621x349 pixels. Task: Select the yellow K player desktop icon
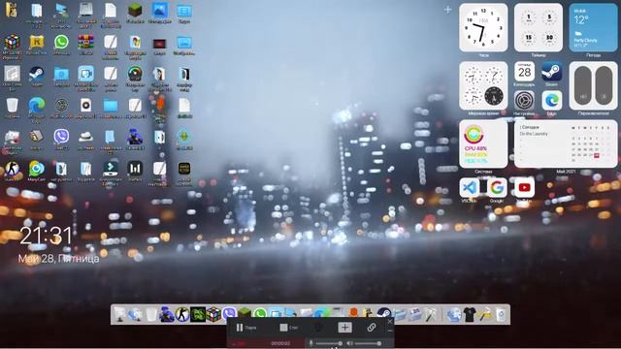click(x=37, y=42)
